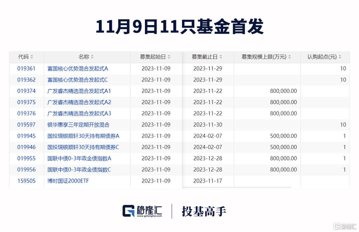Open 国联中债0-3年政金债指数C link
The image size is (359, 232).
(79, 170)
